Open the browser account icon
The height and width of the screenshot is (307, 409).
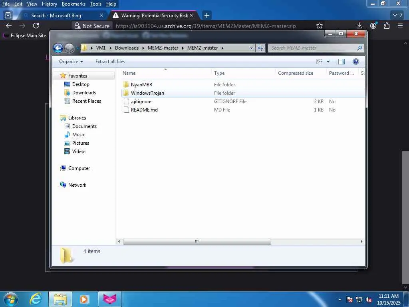373,26
